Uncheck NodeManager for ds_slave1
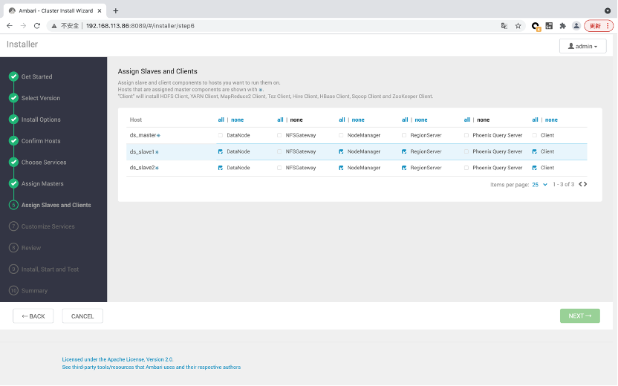The height and width of the screenshot is (386, 618). click(x=341, y=151)
